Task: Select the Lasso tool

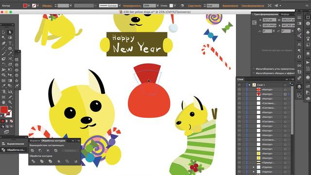Action: 10,37
